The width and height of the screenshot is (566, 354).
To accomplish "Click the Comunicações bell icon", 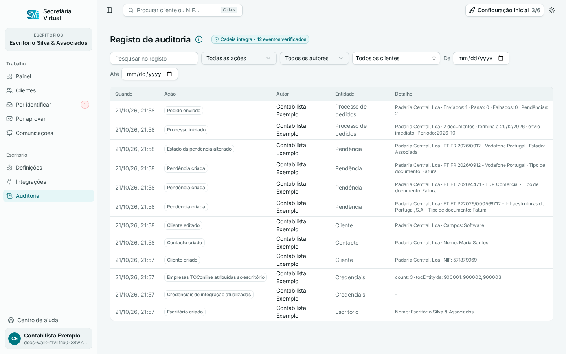I will (x=9, y=133).
